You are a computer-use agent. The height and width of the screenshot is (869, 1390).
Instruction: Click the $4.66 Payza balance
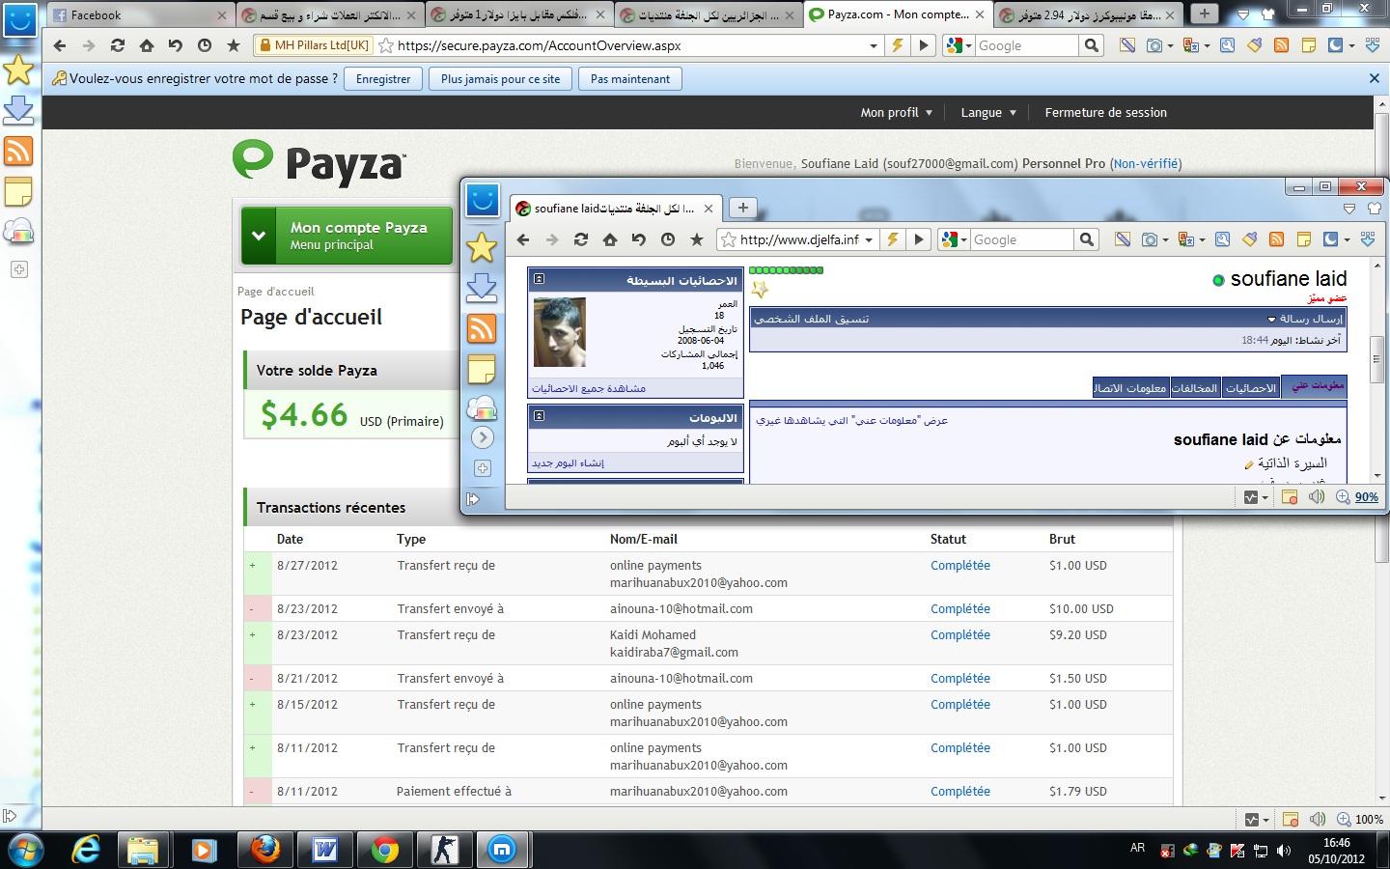point(304,414)
